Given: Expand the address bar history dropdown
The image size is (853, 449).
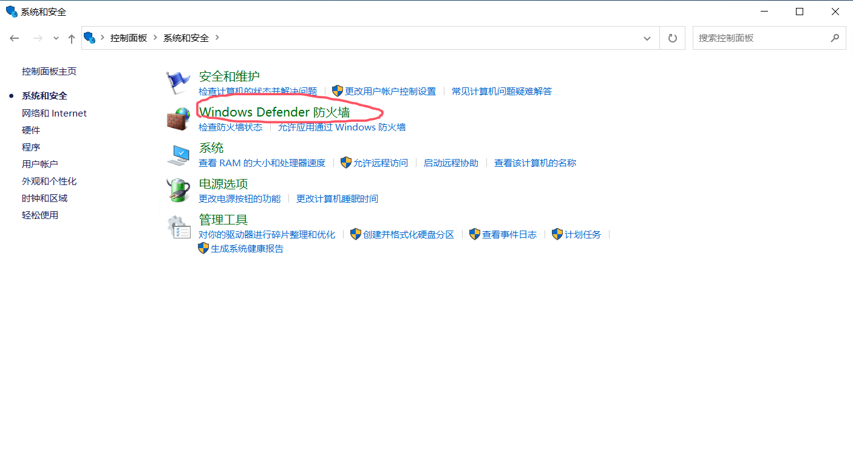Looking at the screenshot, I should pyautogui.click(x=647, y=38).
